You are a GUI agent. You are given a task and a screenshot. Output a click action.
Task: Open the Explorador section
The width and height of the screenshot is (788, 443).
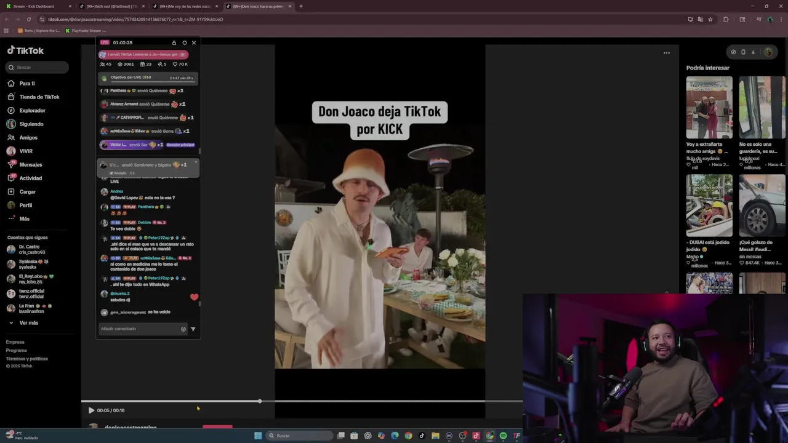coord(26,110)
